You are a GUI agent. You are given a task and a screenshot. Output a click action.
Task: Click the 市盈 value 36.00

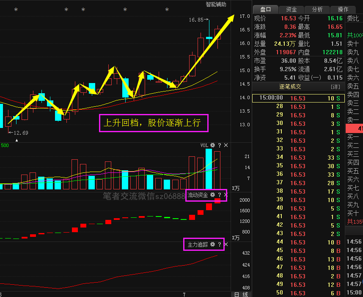pyautogui.click(x=289, y=61)
